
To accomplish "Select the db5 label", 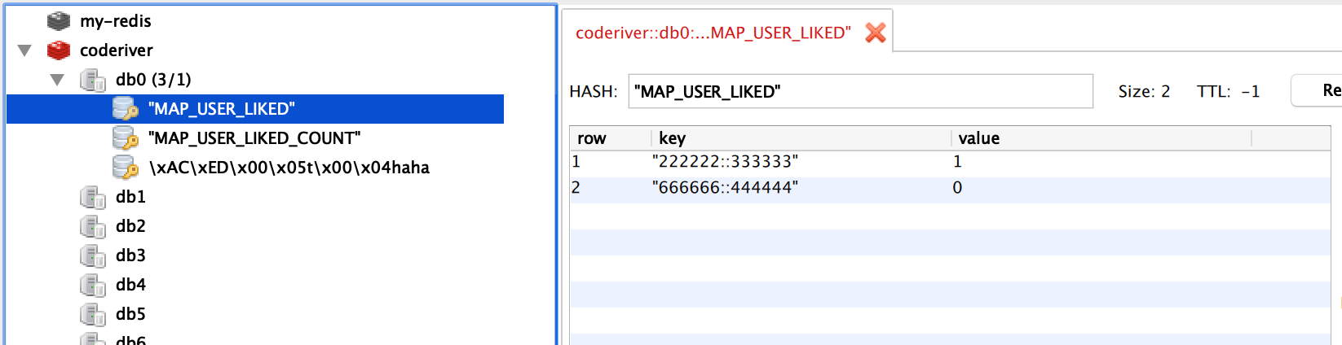I will (130, 314).
